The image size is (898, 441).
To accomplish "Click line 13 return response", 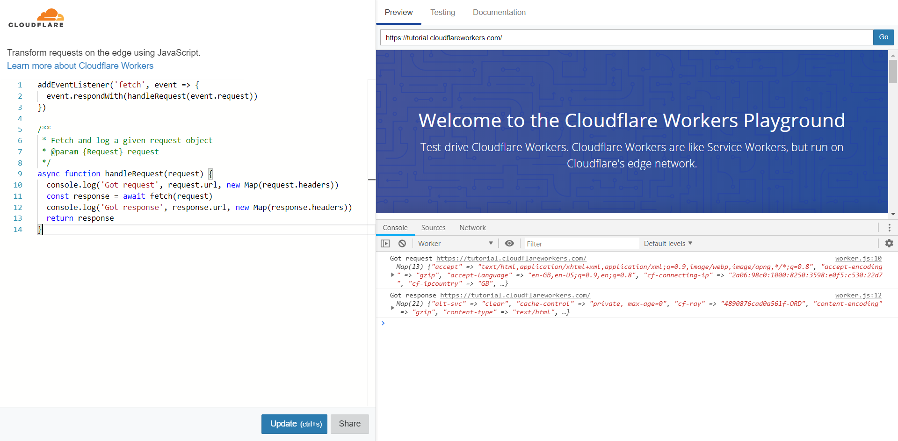I will tap(80, 218).
